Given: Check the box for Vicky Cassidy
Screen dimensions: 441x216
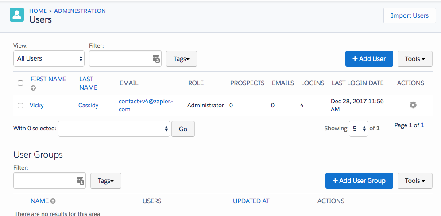Looking at the screenshot, I should 20,106.
